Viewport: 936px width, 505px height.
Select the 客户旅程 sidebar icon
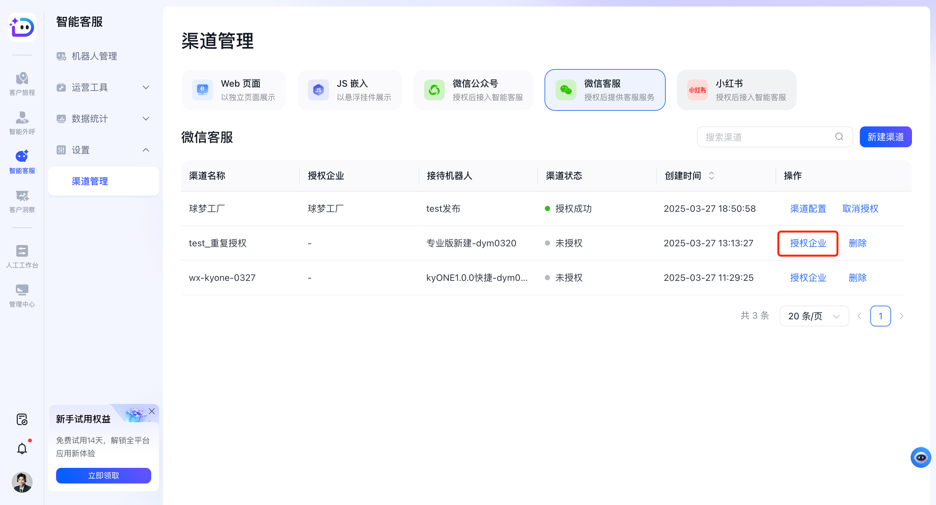point(22,84)
